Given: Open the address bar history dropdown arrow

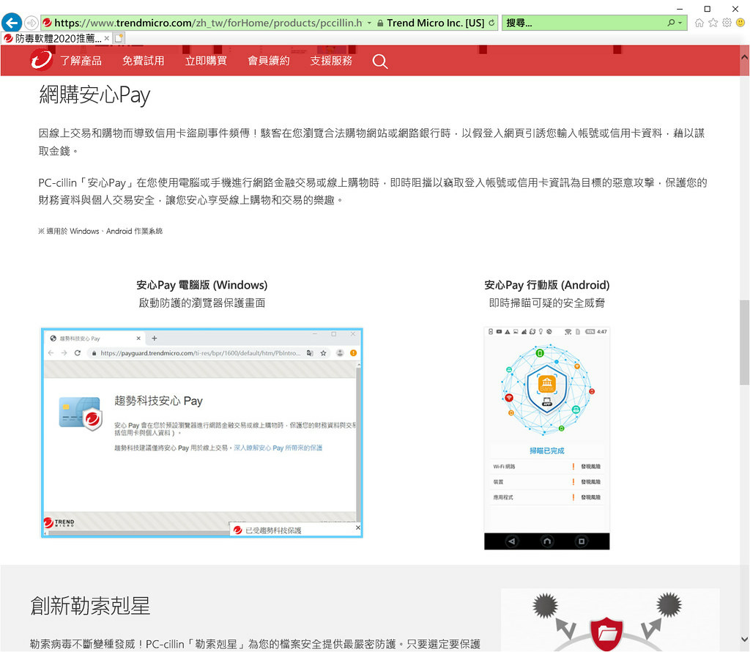Looking at the screenshot, I should (369, 23).
